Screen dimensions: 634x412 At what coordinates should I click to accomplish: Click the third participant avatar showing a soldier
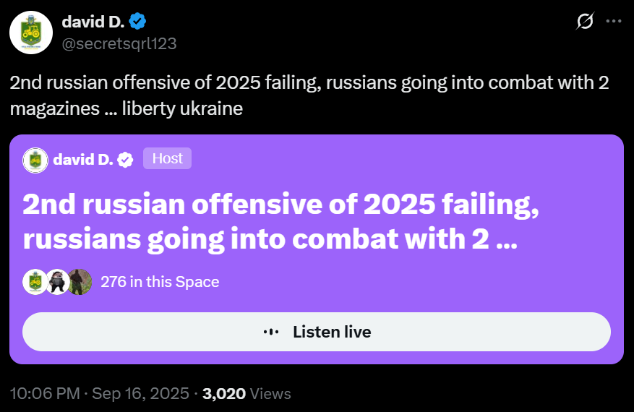click(x=80, y=282)
